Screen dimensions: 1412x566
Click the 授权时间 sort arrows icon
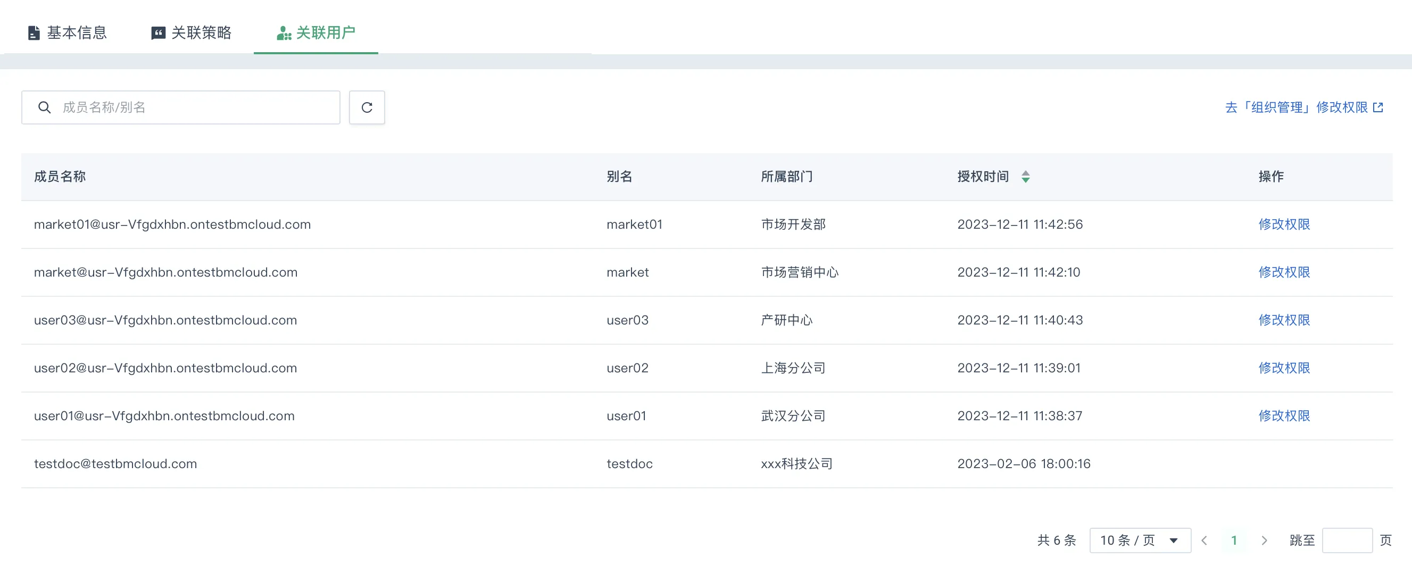point(1025,177)
